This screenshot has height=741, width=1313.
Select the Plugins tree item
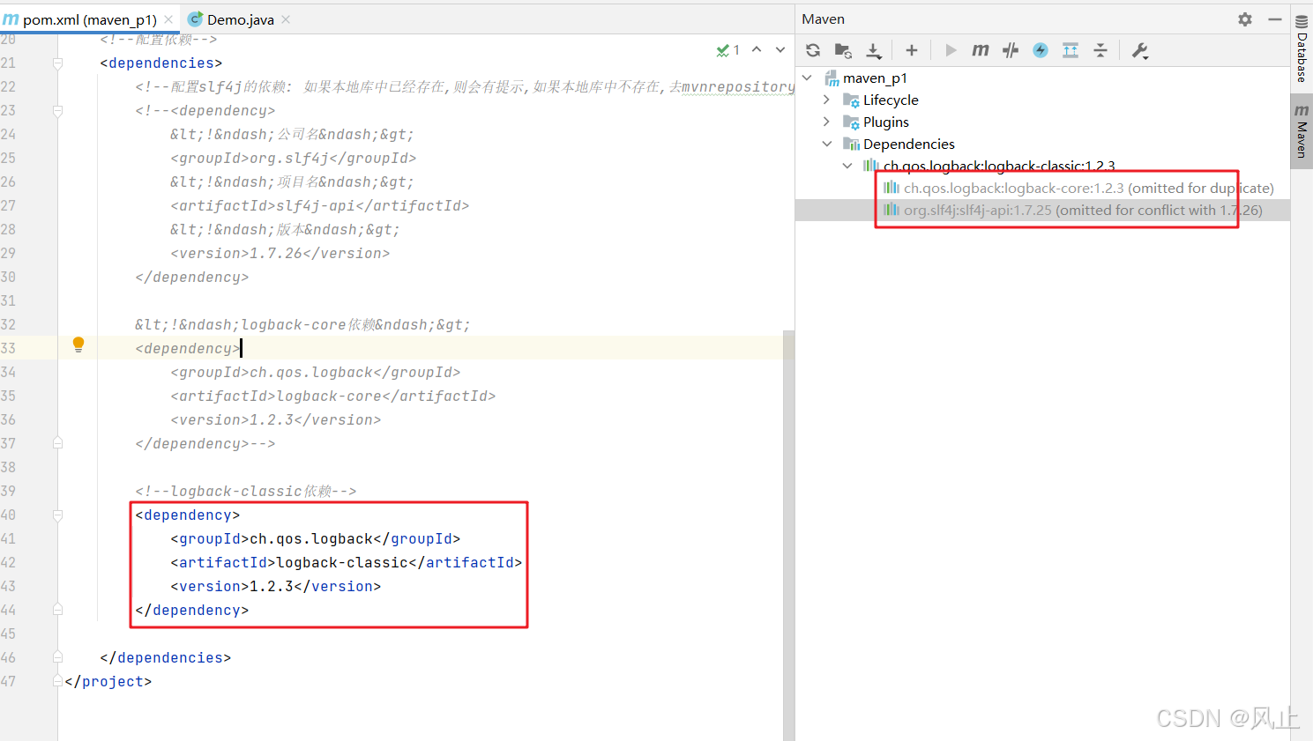point(886,122)
